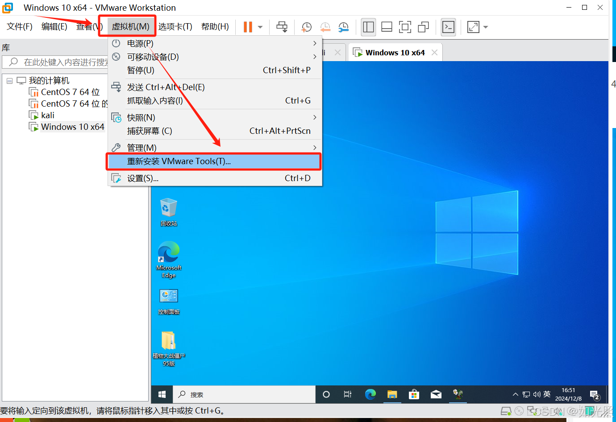The height and width of the screenshot is (422, 616).
Task: Expand the 快照(N) submenu
Action: [215, 117]
